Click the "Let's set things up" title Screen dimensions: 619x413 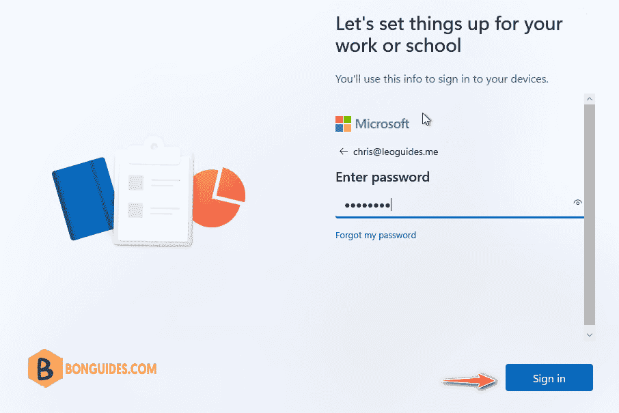pyautogui.click(x=449, y=35)
